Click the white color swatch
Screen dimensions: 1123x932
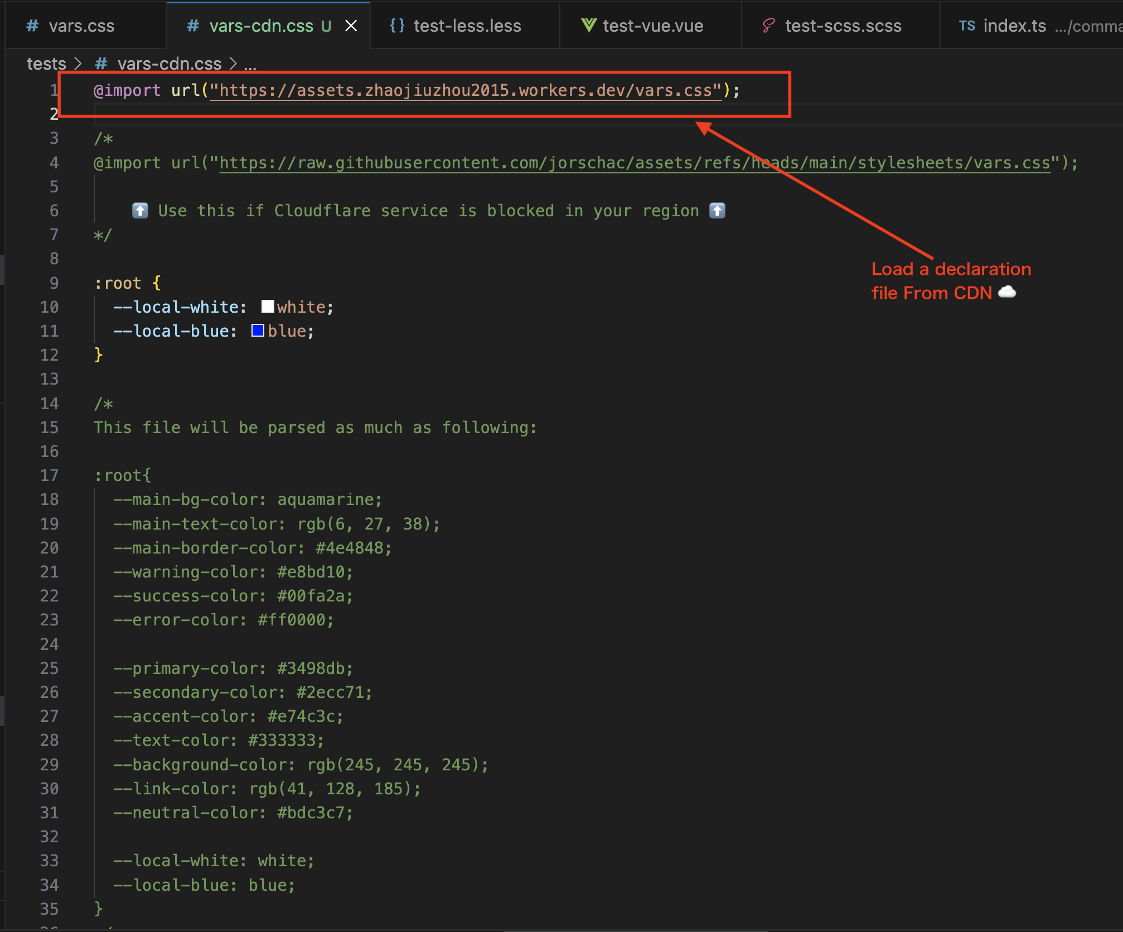[x=268, y=307]
